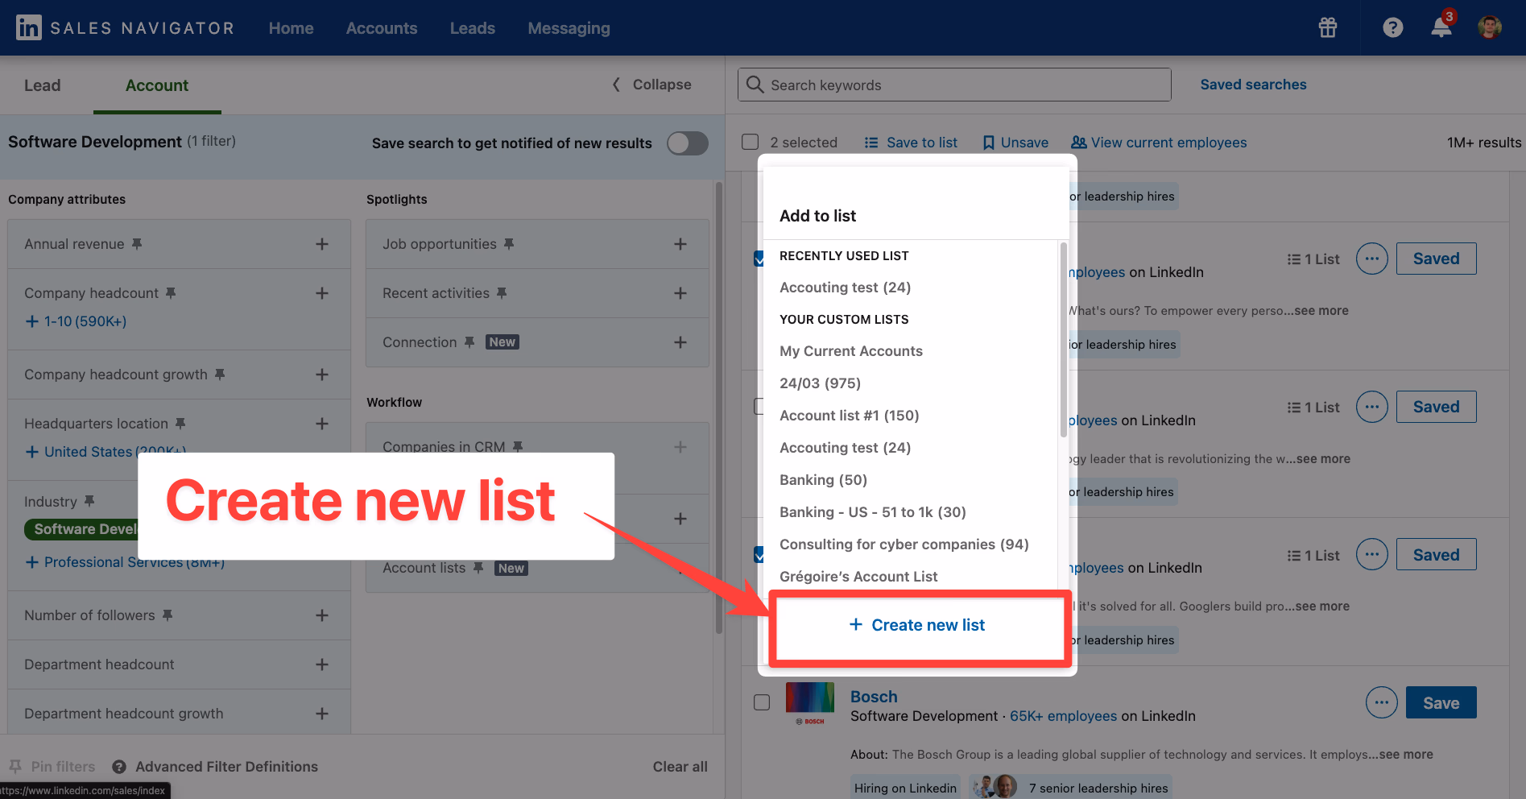The height and width of the screenshot is (799, 1526).
Task: Open the help question mark icon
Action: click(1393, 27)
